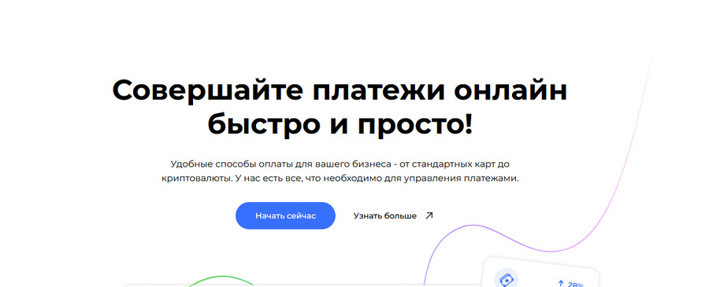Screen dimensions: 709x287
Task: Click the 'Начать сейчас' blue button
Action: tap(285, 215)
